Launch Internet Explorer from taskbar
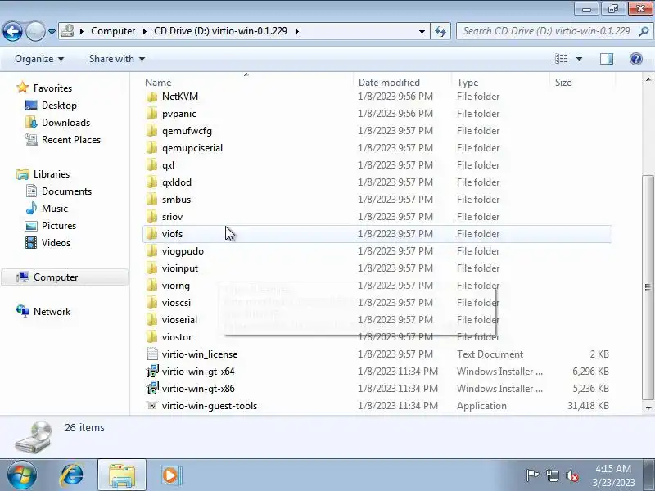This screenshot has width=655, height=491. pyautogui.click(x=71, y=475)
